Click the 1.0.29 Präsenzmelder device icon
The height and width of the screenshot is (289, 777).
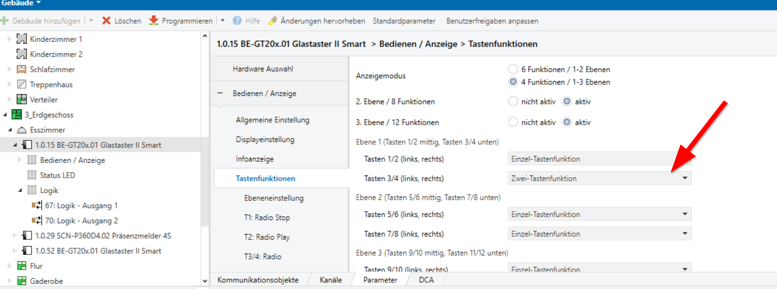(x=27, y=235)
